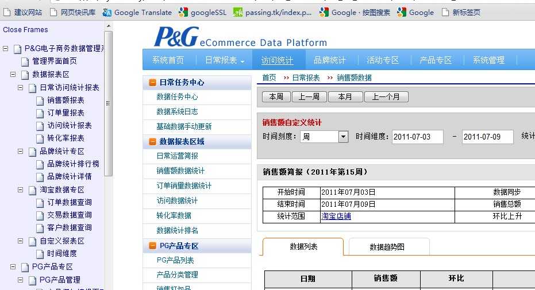
Task: Select 访问统计 in navigation bar
Action: click(277, 60)
